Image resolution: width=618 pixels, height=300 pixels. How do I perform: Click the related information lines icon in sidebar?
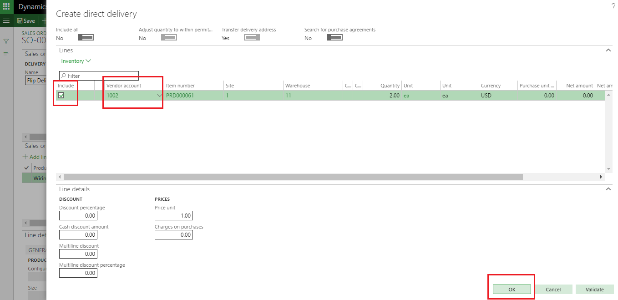click(x=6, y=54)
